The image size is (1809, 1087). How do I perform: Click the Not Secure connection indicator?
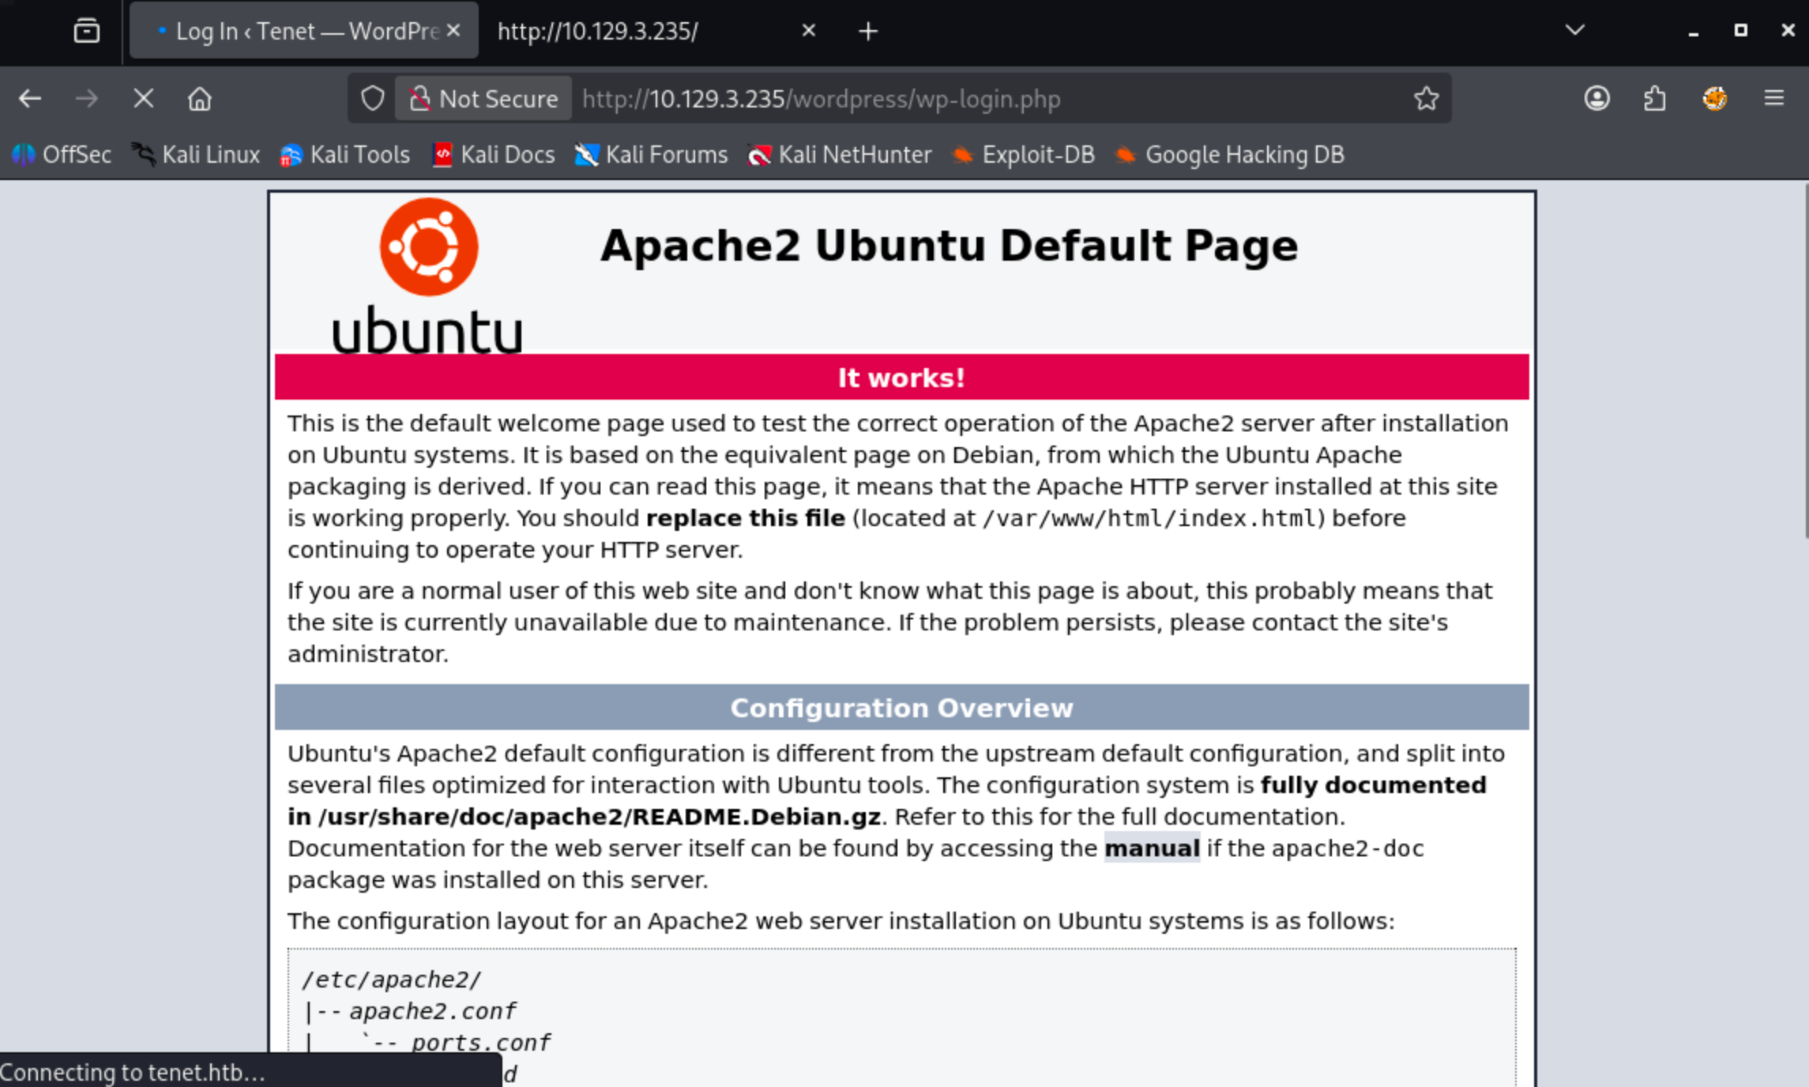pyautogui.click(x=483, y=99)
